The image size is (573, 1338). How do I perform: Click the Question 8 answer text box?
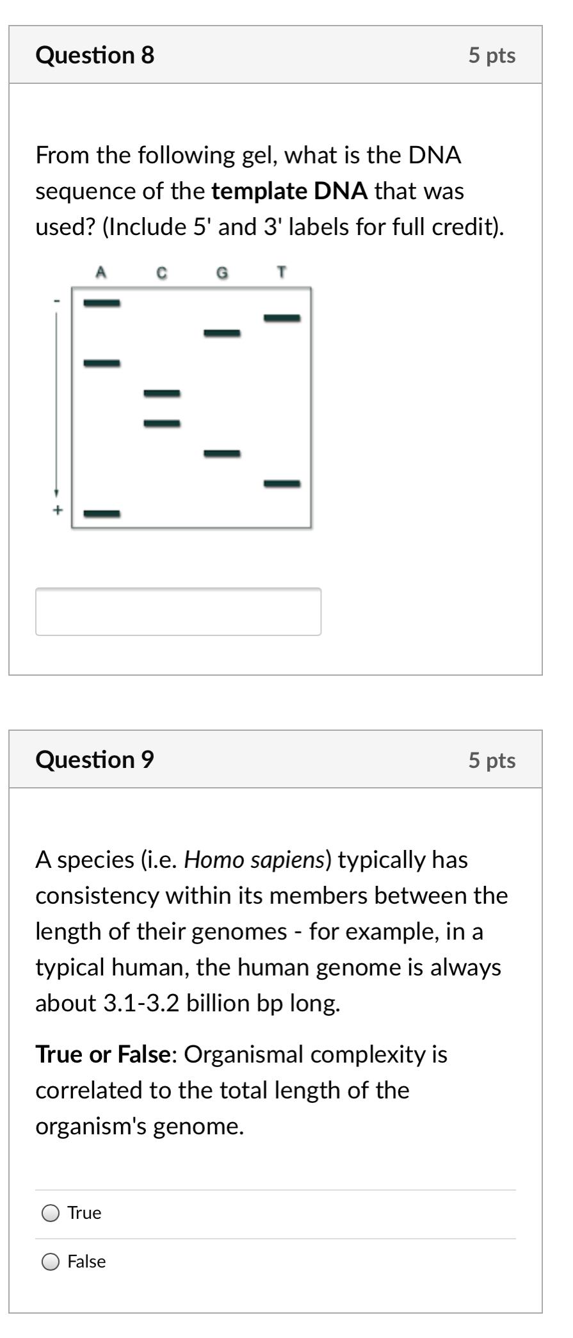coord(178,612)
